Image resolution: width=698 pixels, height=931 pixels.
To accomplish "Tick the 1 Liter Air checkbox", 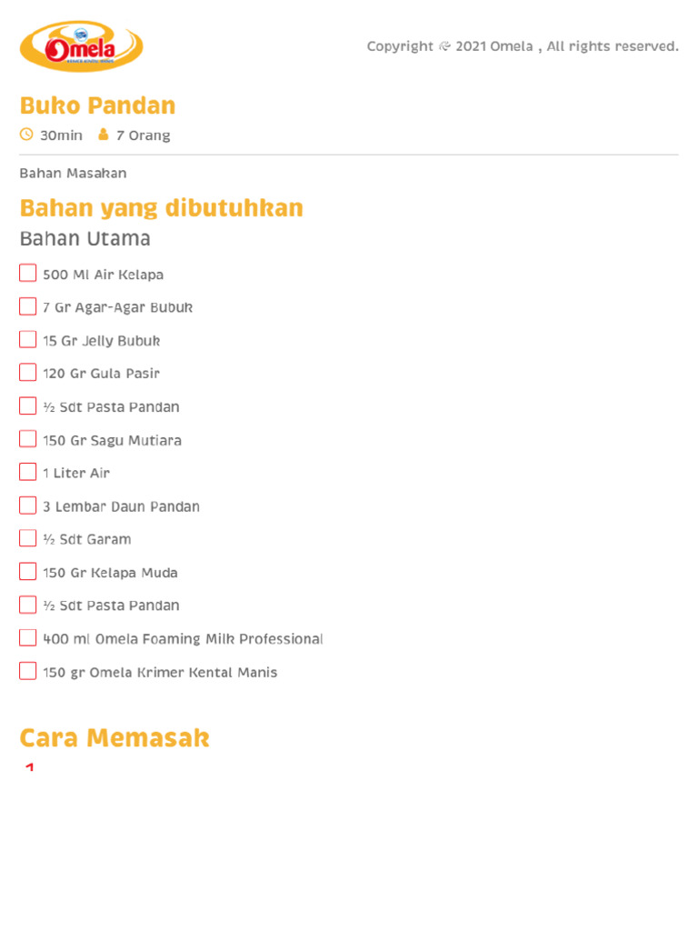I will 28,473.
